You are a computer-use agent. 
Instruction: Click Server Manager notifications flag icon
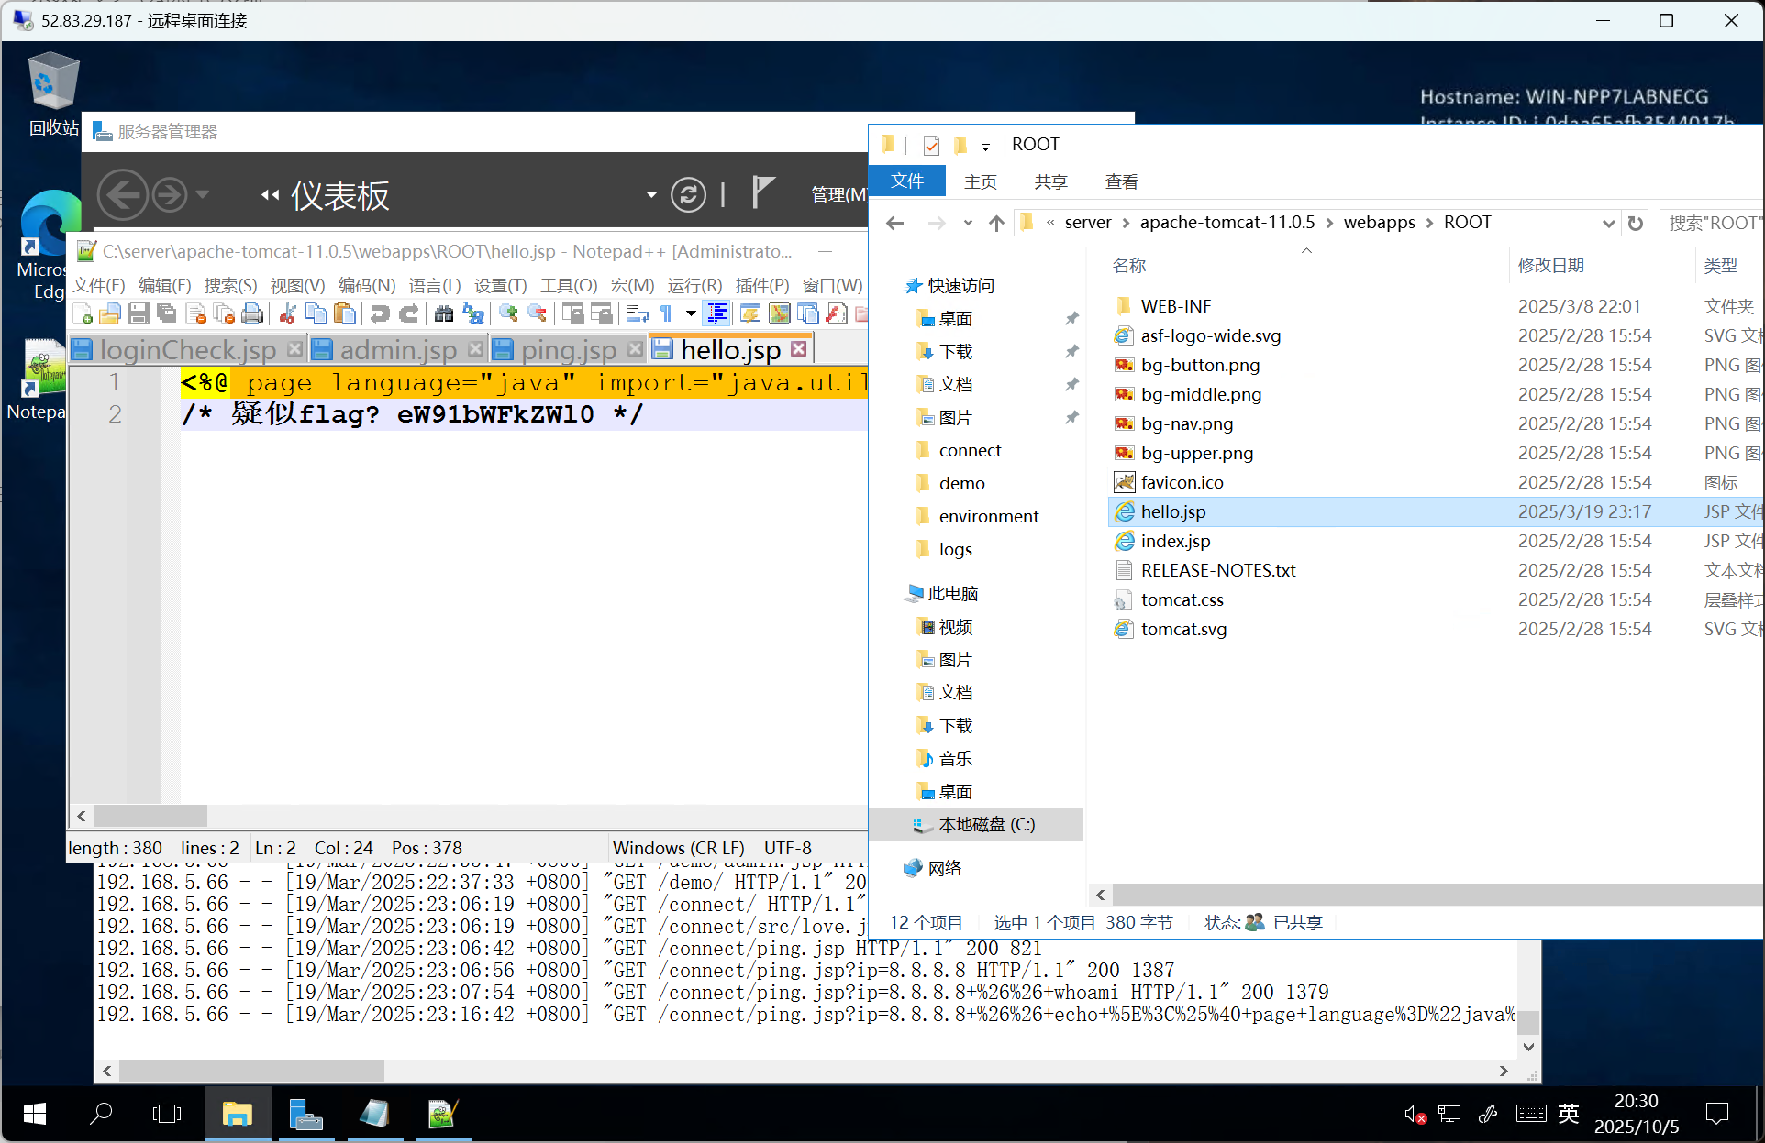point(762,192)
